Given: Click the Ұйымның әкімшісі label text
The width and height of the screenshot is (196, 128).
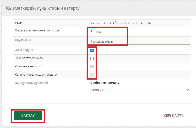Looking at the screenshot, I should point(29,66).
